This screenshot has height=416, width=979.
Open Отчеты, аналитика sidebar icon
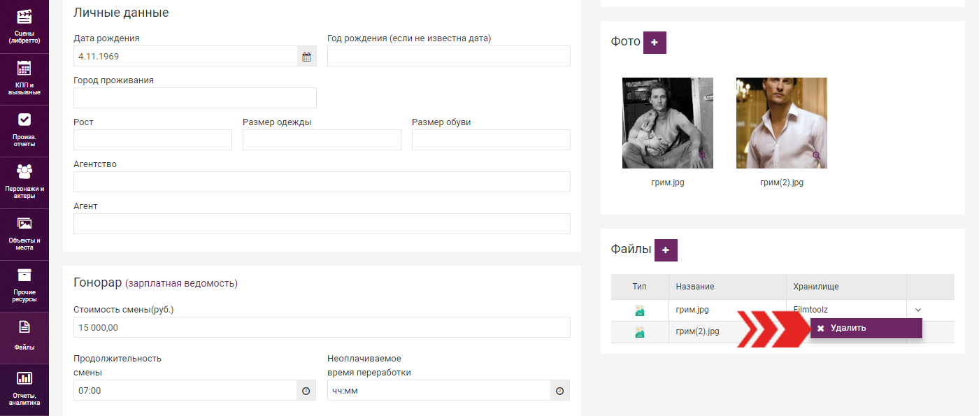coord(24,389)
